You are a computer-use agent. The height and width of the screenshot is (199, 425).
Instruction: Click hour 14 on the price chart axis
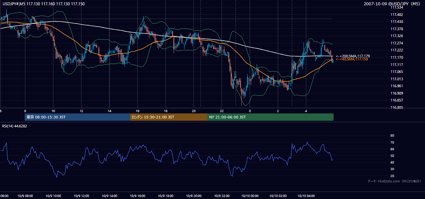point(109,111)
